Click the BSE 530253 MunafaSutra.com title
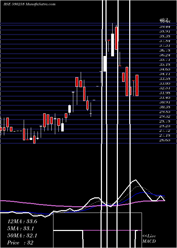 point(29,4)
